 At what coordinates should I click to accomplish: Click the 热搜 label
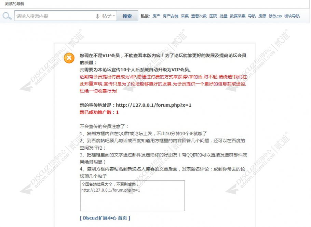145,16
